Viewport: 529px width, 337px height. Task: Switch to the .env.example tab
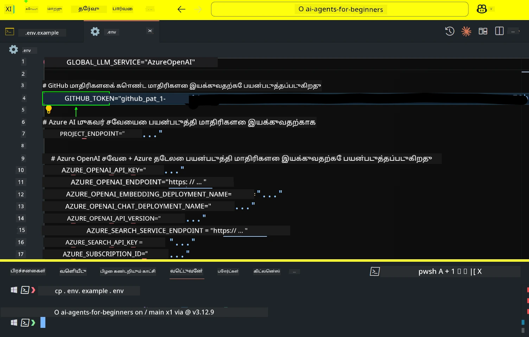tap(42, 32)
